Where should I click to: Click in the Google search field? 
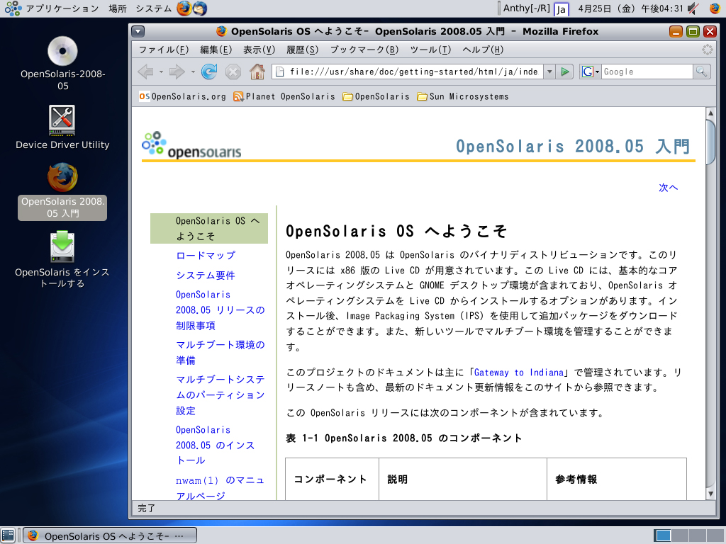pyautogui.click(x=647, y=72)
